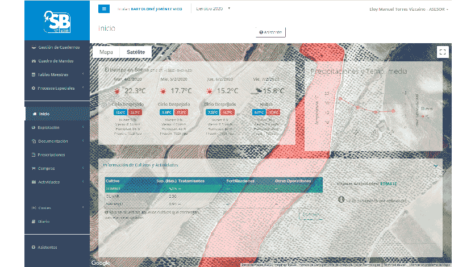Screen dimensions: 475x267
Task: Open Diario from the sidebar
Action: tap(44, 221)
